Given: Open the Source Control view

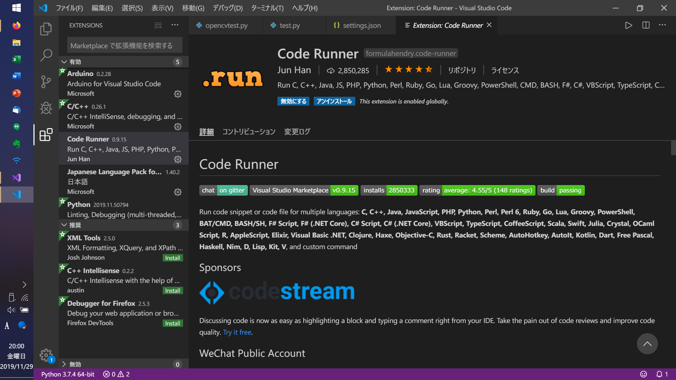Looking at the screenshot, I should (46, 82).
